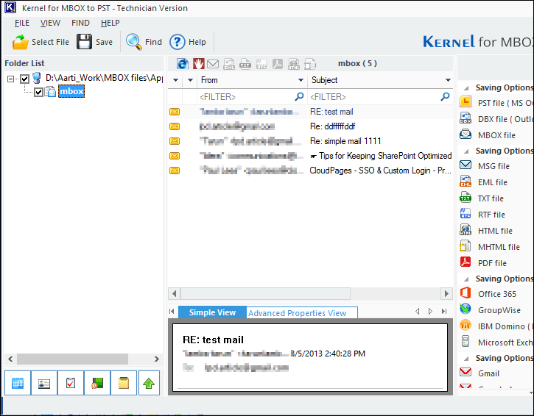
Task: Select Microsoft Exchange saving option
Action: 496,343
